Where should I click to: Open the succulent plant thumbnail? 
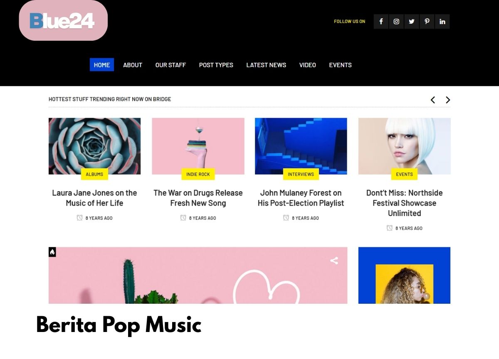point(95,146)
